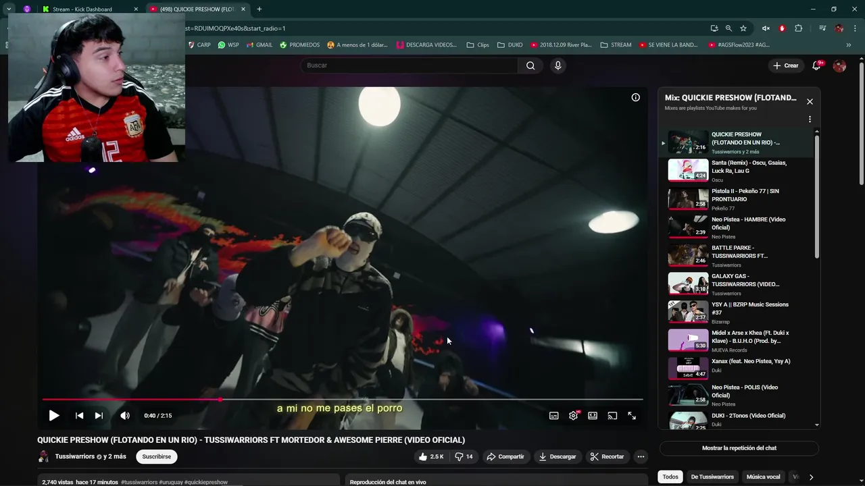Select Música vocal filter chip
This screenshot has width=865, height=486.
pos(764,477)
